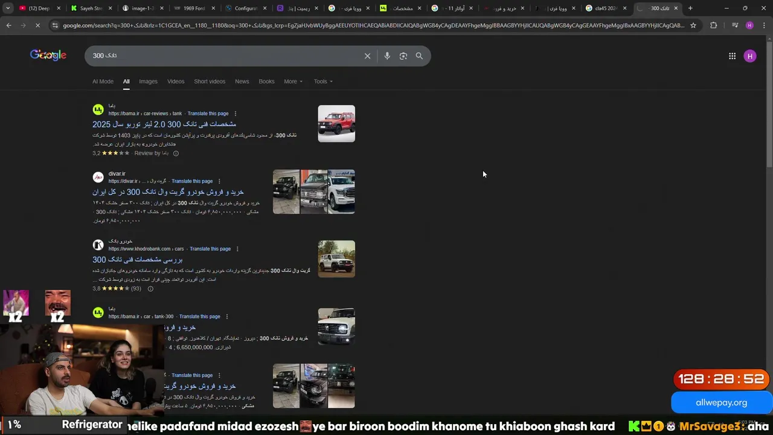773x435 pixels.
Task: Open a new browser tab
Action: click(x=690, y=8)
